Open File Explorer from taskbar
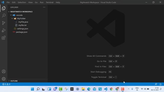This screenshot has width=164, height=92. (83, 89)
